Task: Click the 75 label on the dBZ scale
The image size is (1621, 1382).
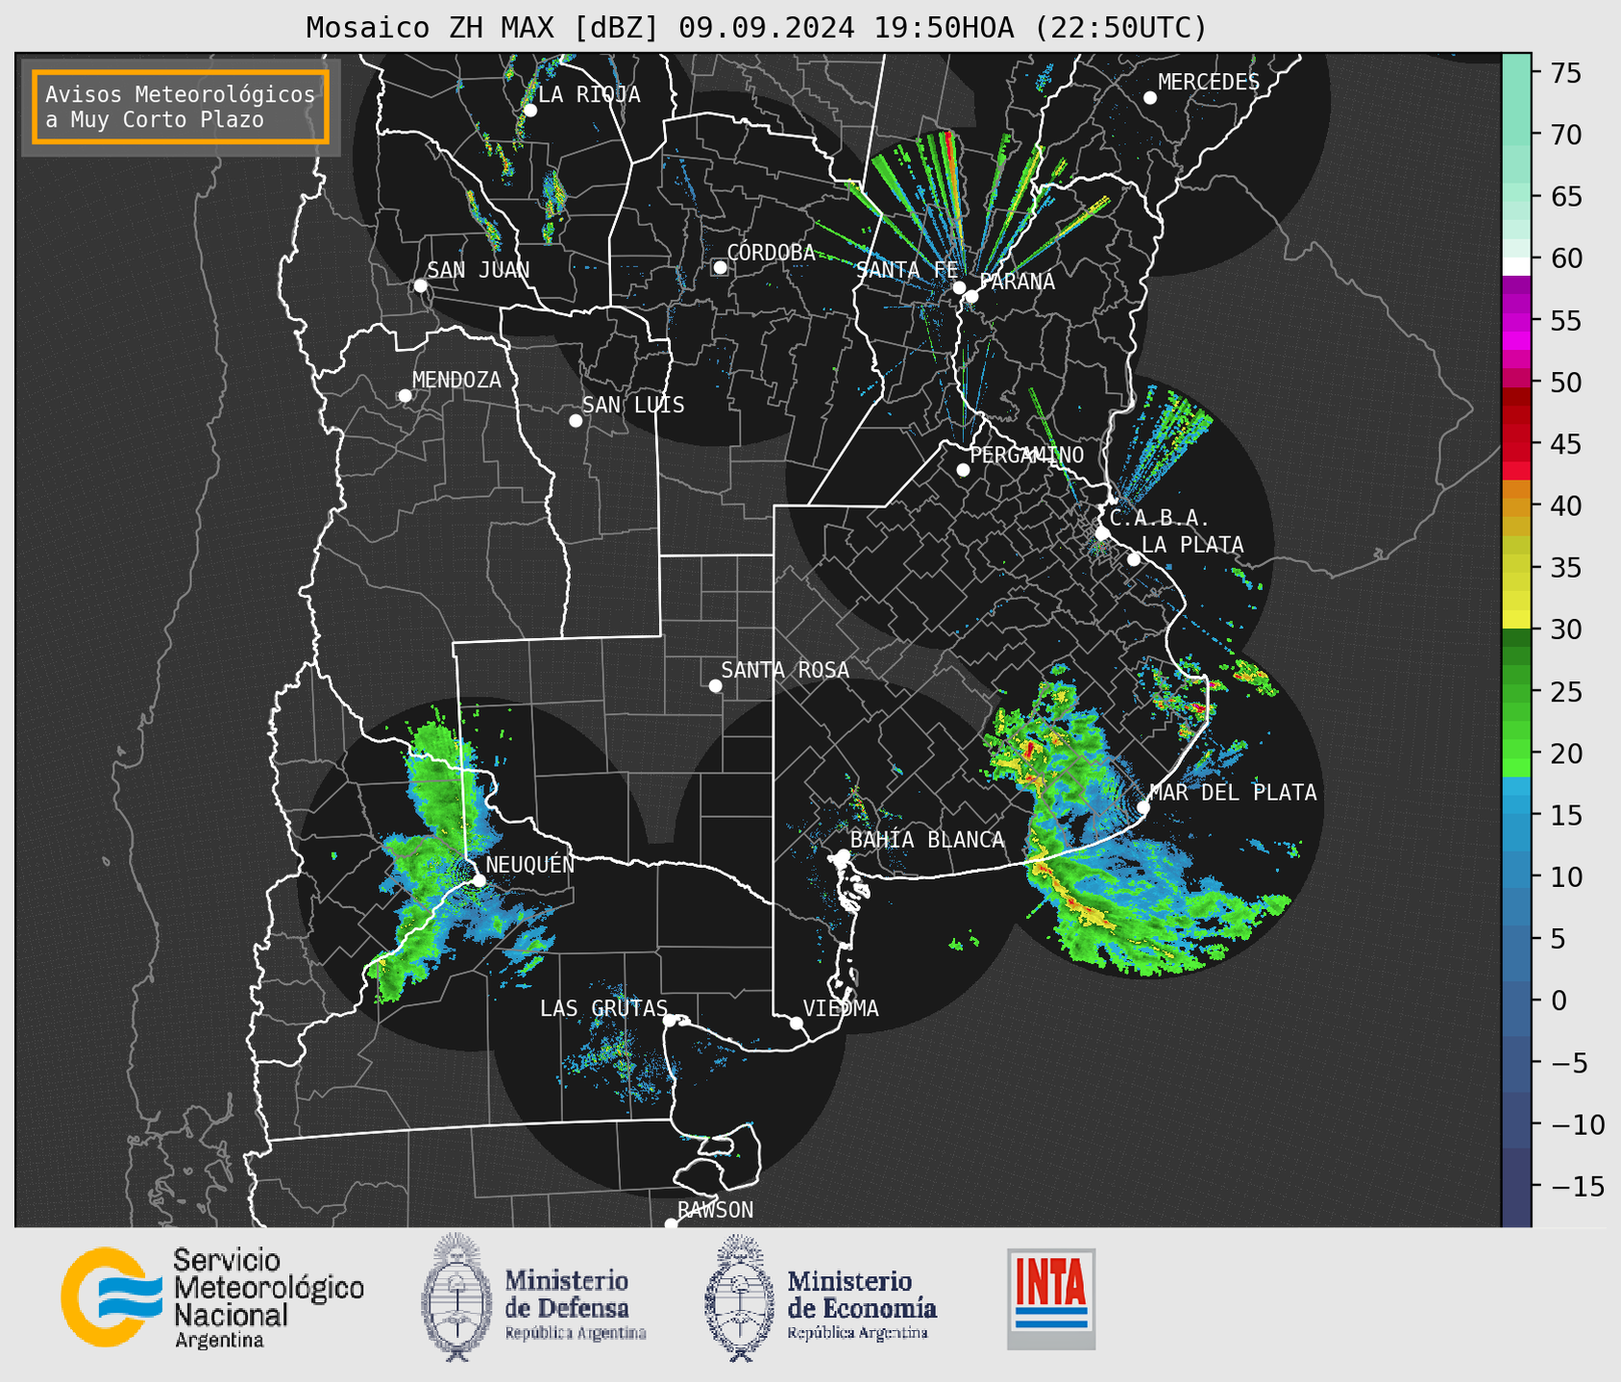Action: (x=1565, y=74)
